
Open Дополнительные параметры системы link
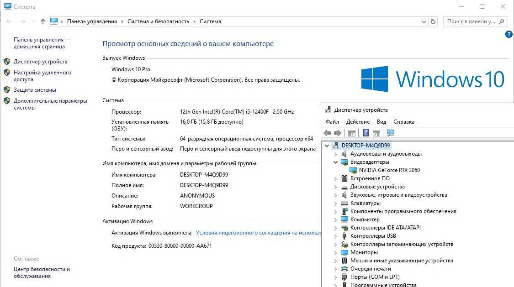50,104
